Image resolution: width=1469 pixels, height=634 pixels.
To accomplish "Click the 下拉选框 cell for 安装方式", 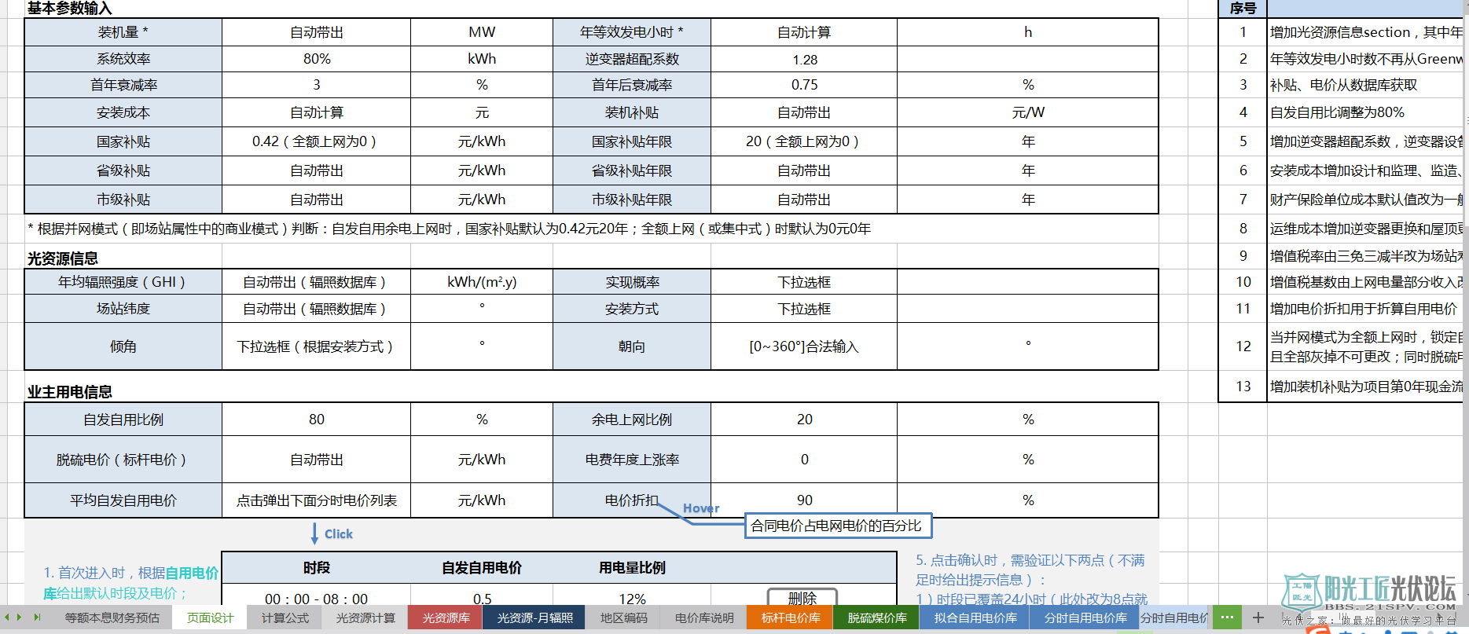I will point(805,309).
